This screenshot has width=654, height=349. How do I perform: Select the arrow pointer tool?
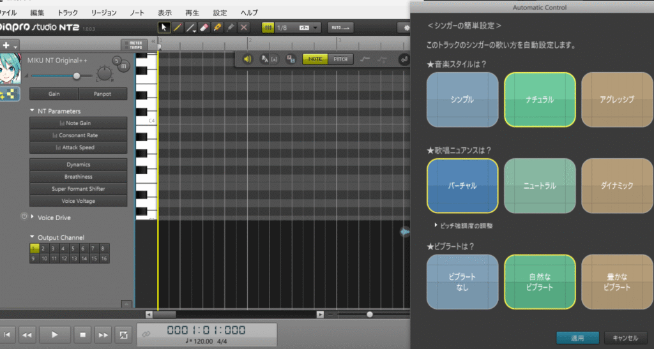pyautogui.click(x=163, y=27)
